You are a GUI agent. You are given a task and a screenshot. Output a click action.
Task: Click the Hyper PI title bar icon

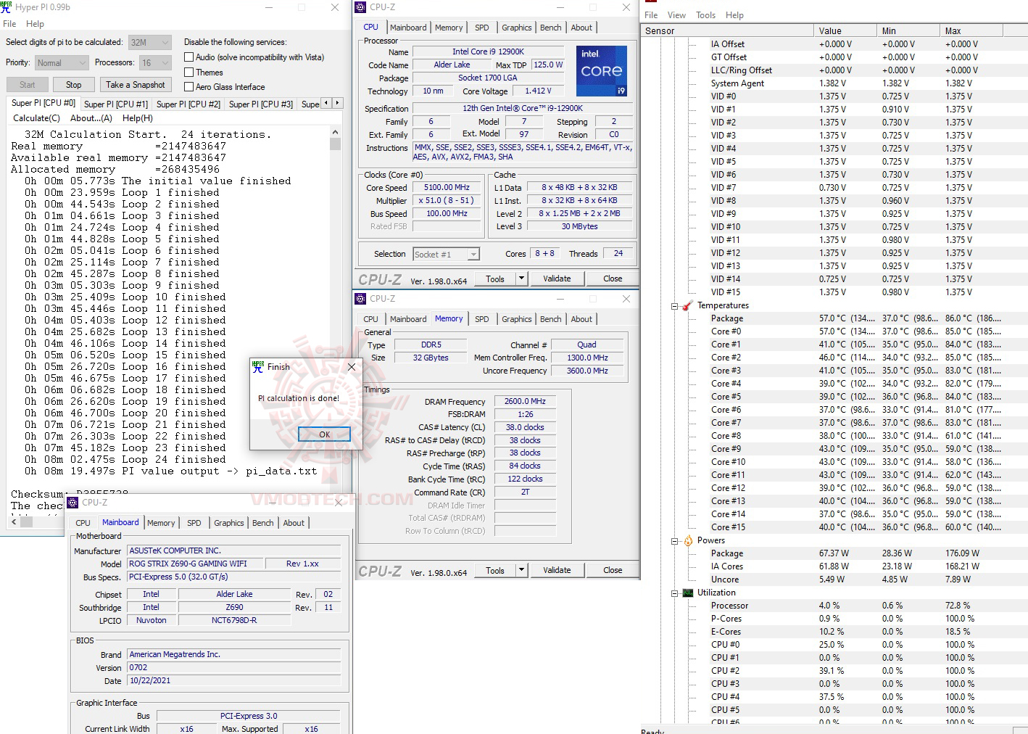(6, 7)
